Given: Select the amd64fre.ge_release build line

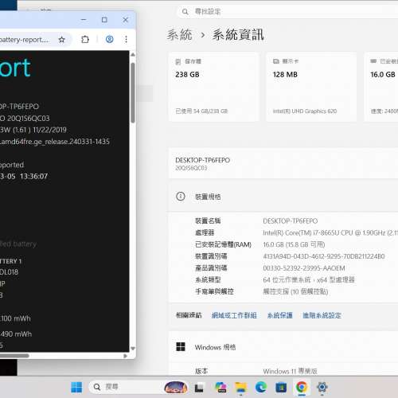Looking at the screenshot, I should pos(55,142).
